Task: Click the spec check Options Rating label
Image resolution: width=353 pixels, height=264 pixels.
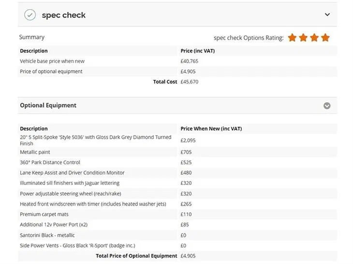Action: pos(249,38)
